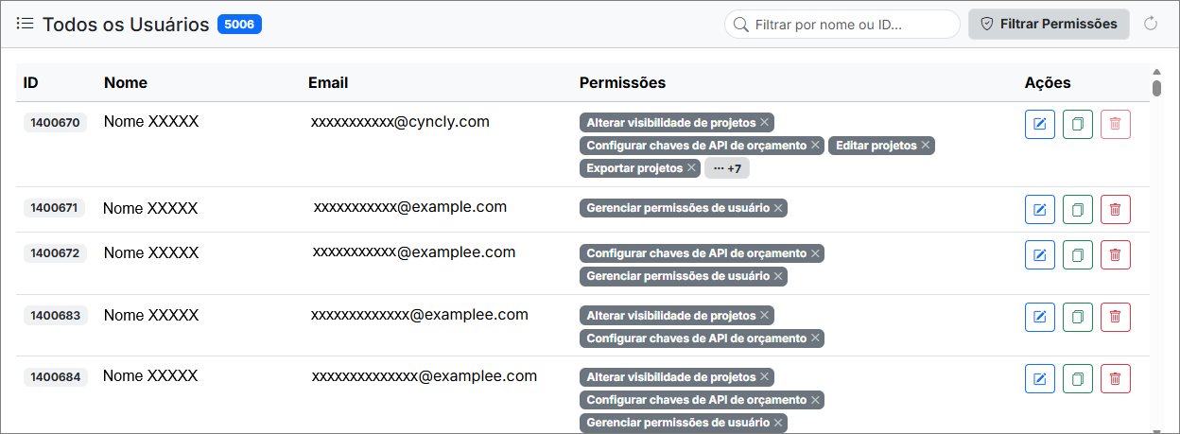The width and height of the screenshot is (1180, 434).
Task: Edit user 1400683 with pencil icon
Action: click(x=1040, y=318)
